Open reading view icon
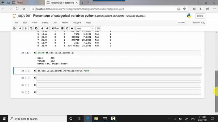This screenshot has width=218, height=122. click(179, 9)
